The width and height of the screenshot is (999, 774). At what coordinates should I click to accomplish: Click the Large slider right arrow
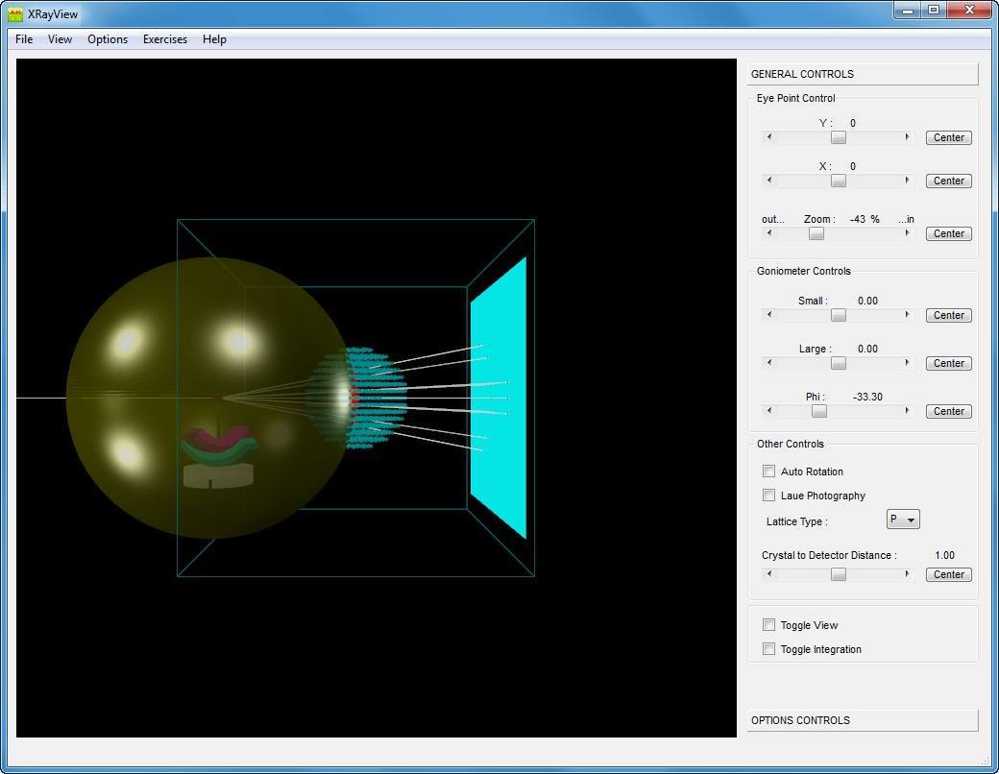(x=907, y=362)
